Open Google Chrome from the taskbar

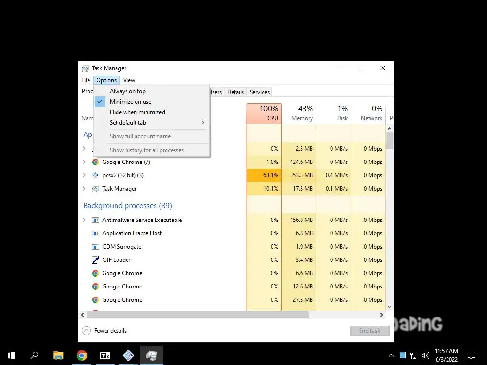(82, 355)
